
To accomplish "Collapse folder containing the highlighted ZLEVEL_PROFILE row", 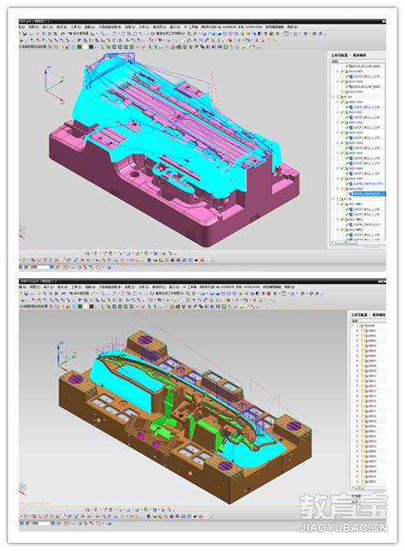I will click(x=337, y=189).
